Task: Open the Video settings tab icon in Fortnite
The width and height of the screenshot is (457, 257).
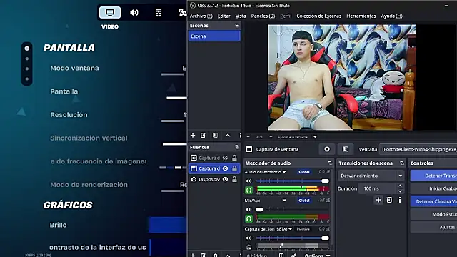Action: 110,13
